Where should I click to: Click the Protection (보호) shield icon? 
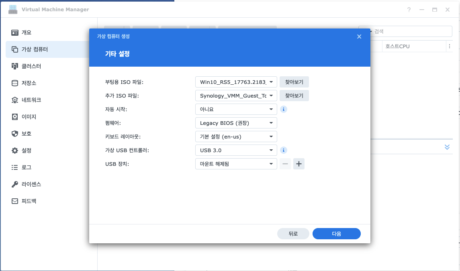15,134
